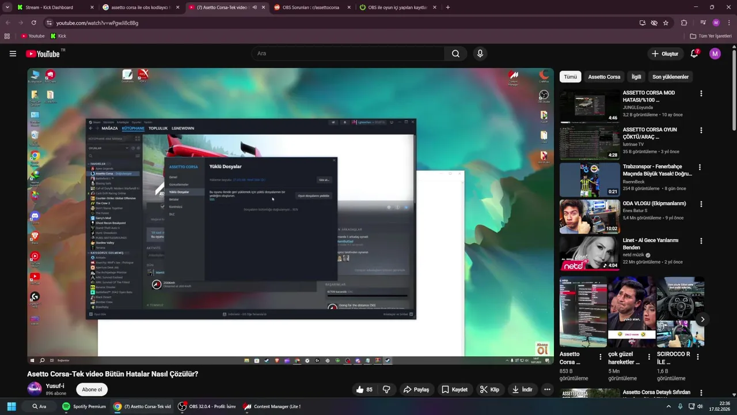Open the volume icon in system tray
Viewport: 737px width, 415px height.
[700, 406]
